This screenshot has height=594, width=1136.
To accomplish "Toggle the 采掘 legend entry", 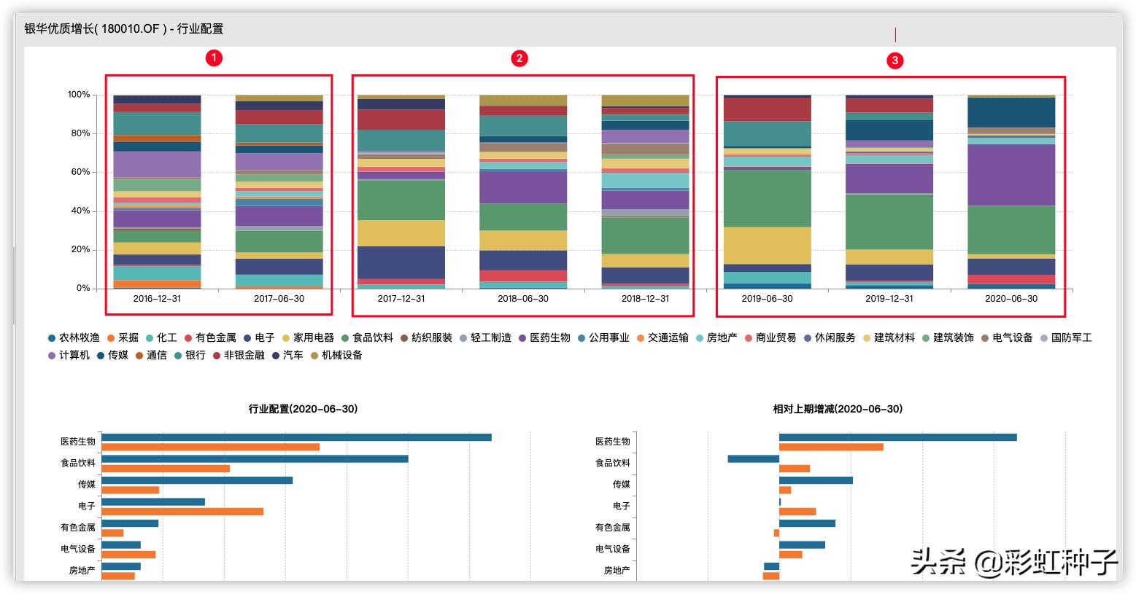I will click(x=123, y=338).
